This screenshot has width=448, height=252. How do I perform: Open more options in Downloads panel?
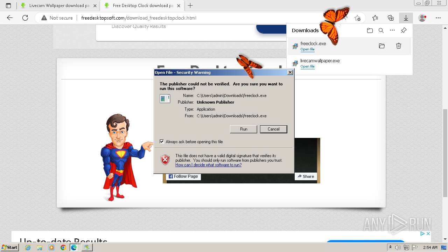pos(392,30)
